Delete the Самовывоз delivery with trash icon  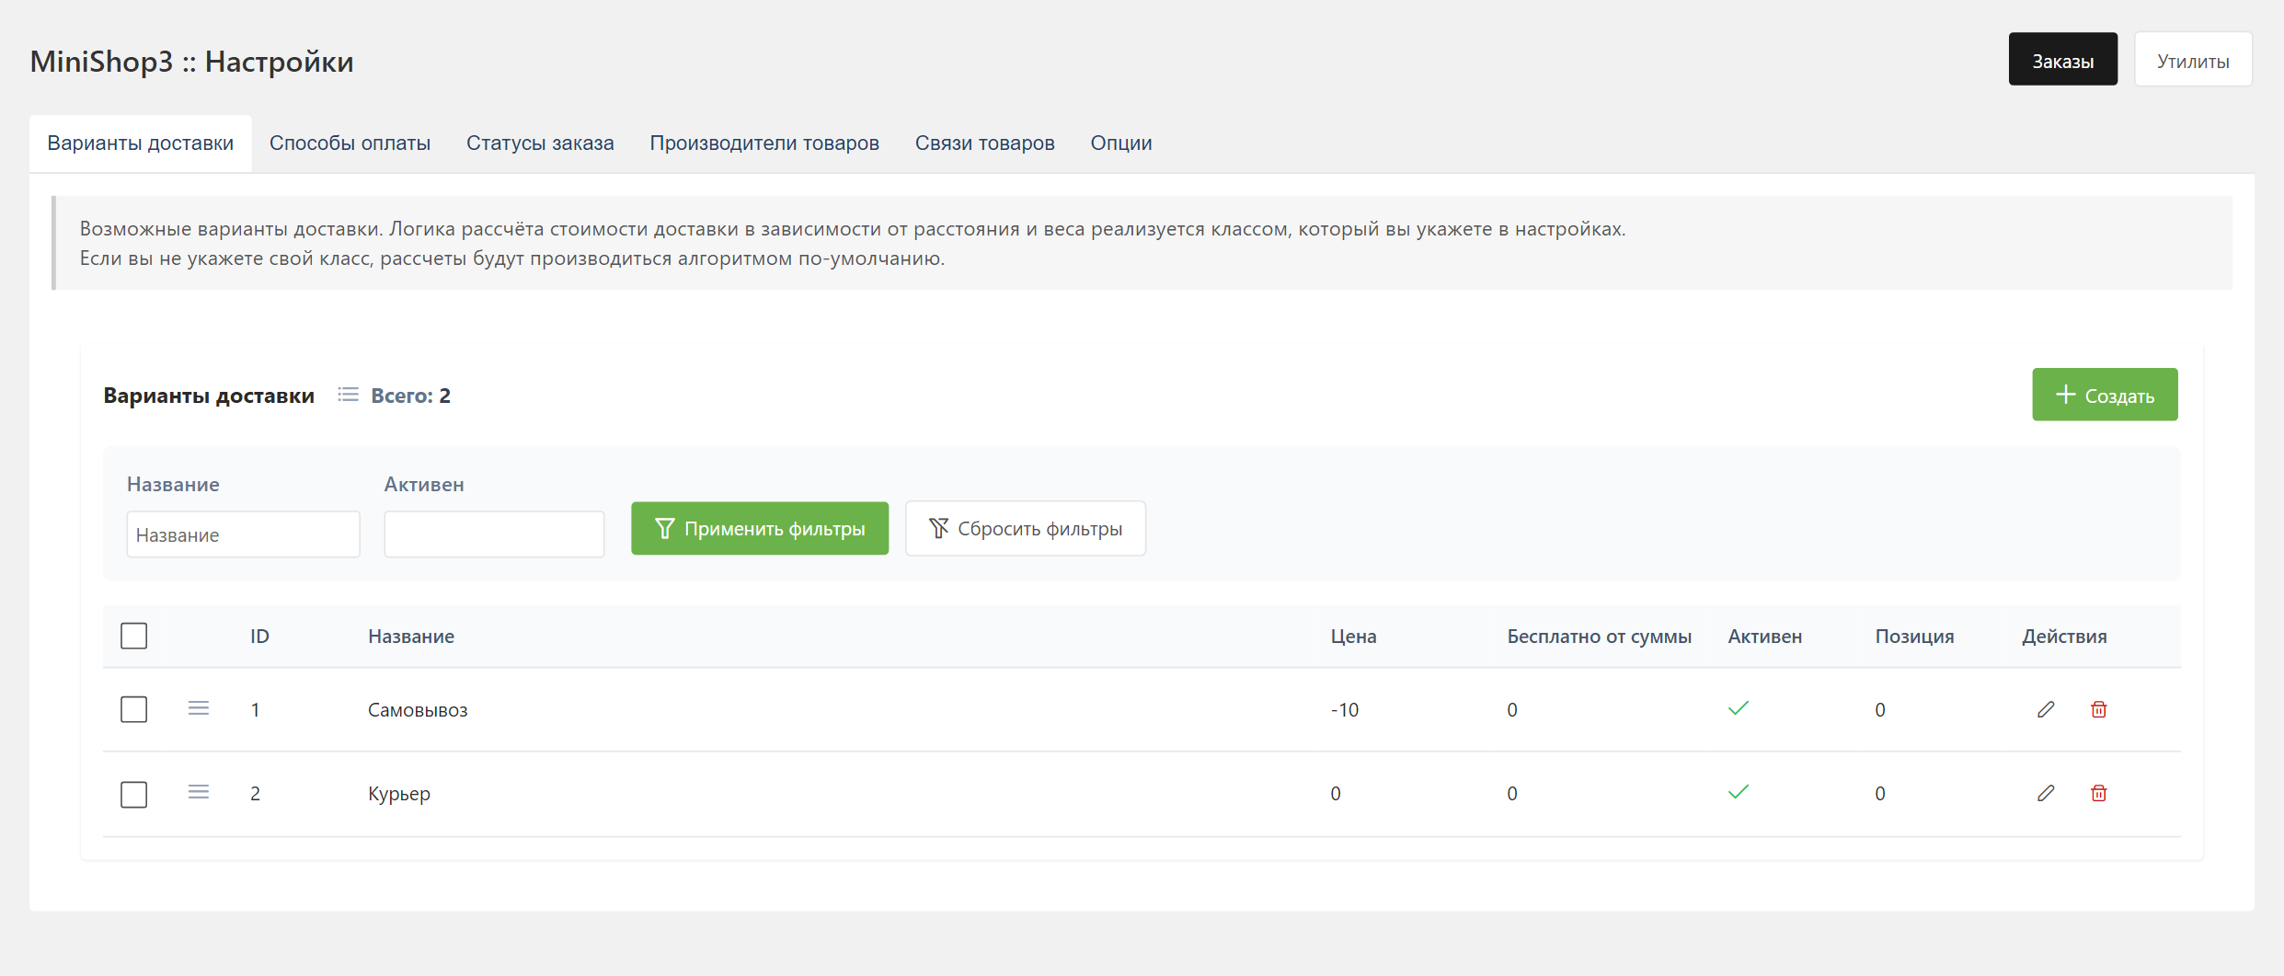tap(2099, 709)
